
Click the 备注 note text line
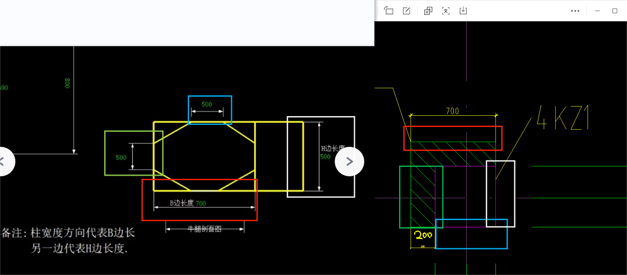[x=68, y=233]
